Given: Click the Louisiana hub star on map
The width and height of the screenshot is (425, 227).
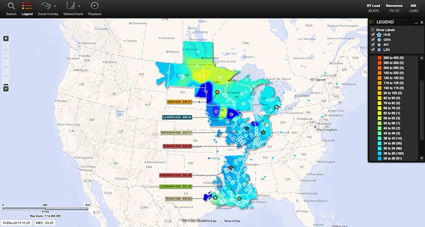Looking at the screenshot, I should click(x=239, y=199).
